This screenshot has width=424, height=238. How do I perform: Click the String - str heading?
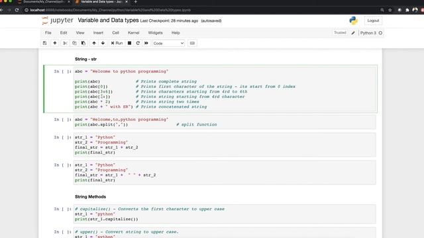click(x=85, y=59)
